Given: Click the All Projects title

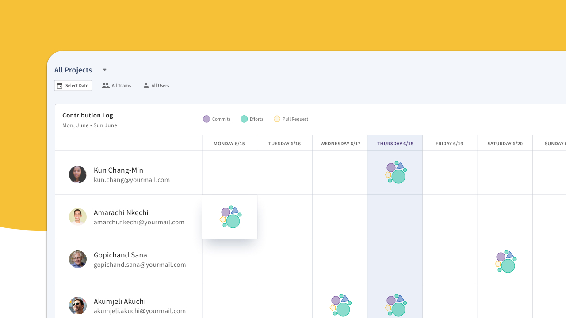Looking at the screenshot, I should [x=73, y=70].
